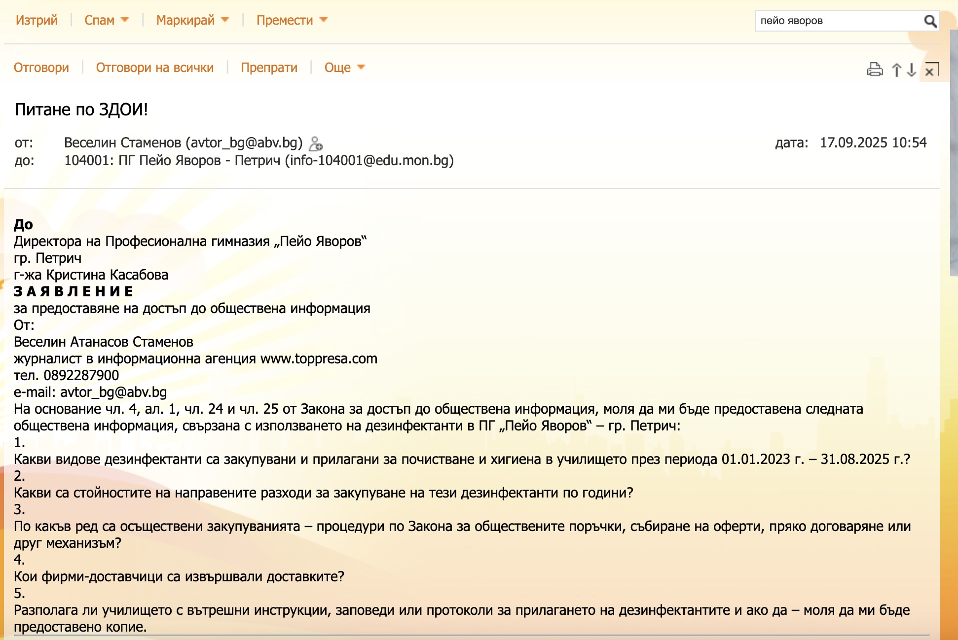This screenshot has height=640, width=958.
Task: Close the message view with X icon
Action: 931,70
